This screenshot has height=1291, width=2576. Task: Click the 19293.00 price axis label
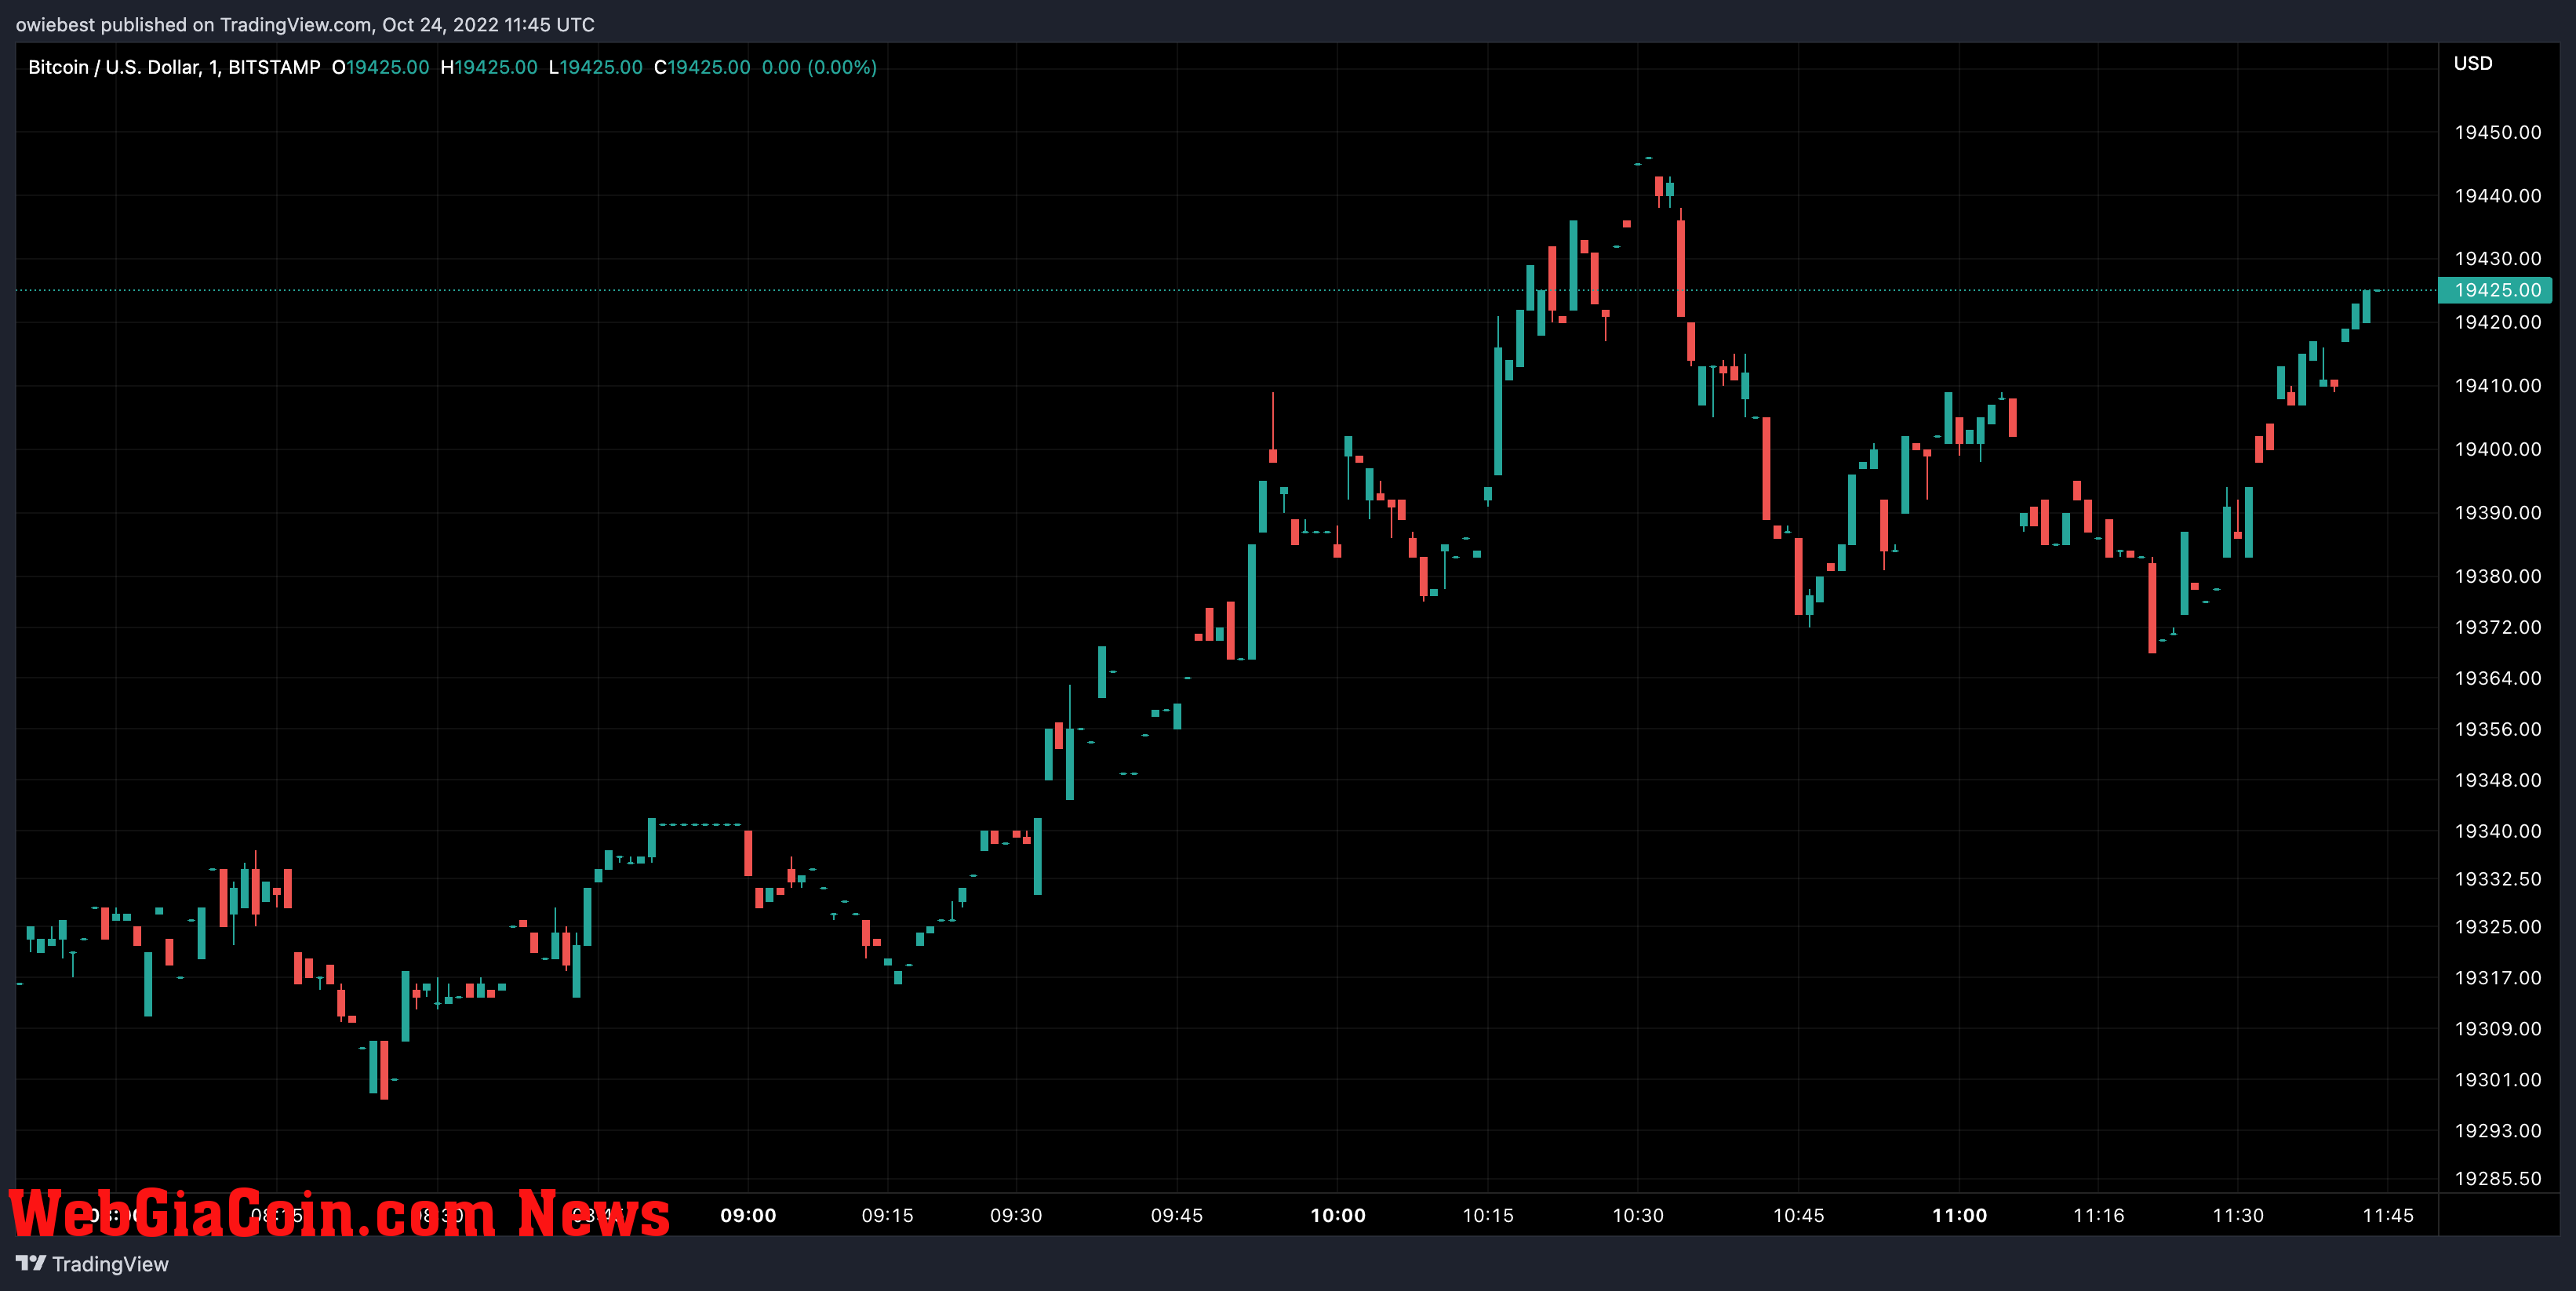click(2497, 1131)
